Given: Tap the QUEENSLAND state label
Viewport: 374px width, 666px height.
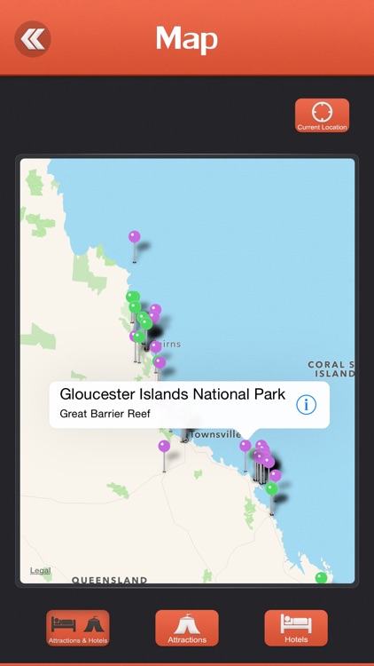Looking at the screenshot, I should coord(109,580).
